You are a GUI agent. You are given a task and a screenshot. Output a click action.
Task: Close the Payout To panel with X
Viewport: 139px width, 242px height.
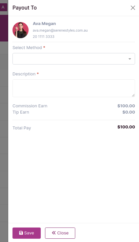(133, 8)
